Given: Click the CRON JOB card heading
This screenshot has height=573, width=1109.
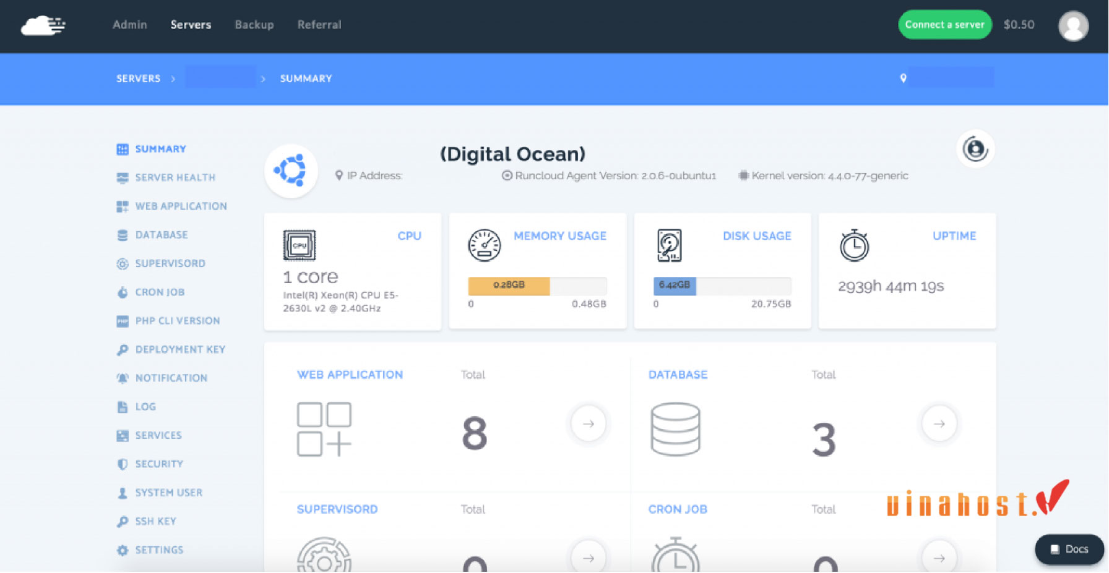Looking at the screenshot, I should click(x=678, y=510).
